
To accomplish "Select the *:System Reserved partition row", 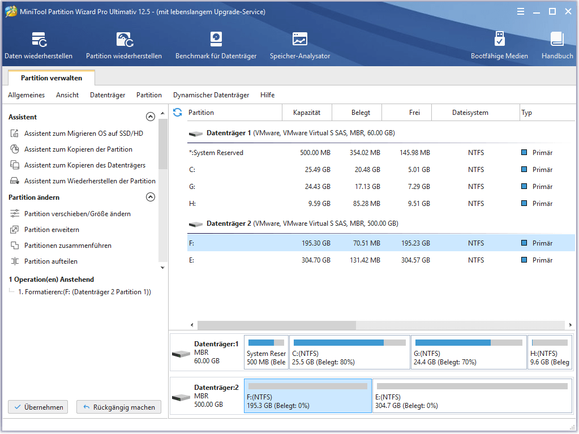I will point(381,152).
